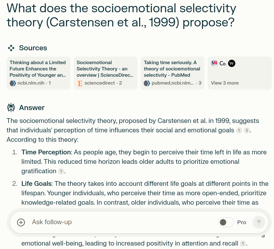The image size is (274, 249).
Task: Click the ncbi.nlm.nih favicon on first source
Action: click(x=13, y=83)
